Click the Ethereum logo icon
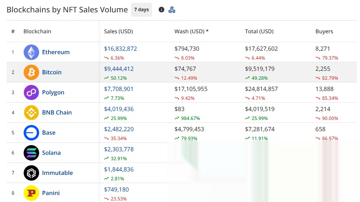360x202 pixels. pos(31,52)
